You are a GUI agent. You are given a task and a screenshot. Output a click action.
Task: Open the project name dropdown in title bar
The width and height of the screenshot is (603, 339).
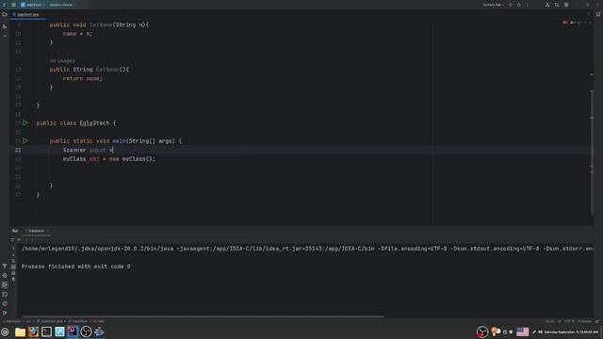33,5
